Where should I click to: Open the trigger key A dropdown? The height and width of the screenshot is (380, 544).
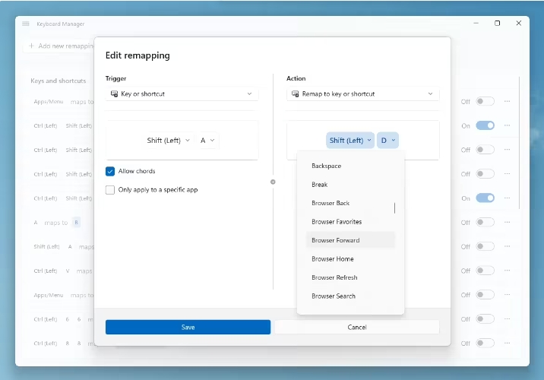(207, 141)
